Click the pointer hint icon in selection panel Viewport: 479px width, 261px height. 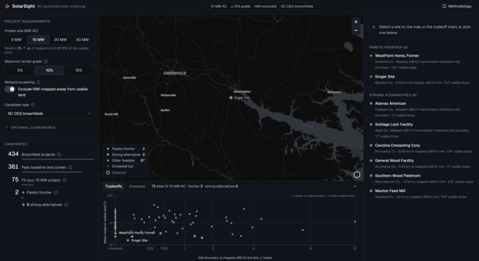point(374,27)
